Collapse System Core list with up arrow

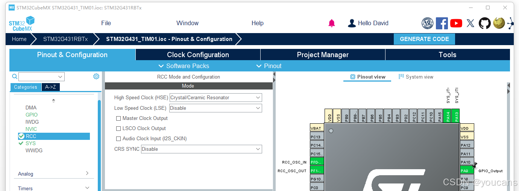point(53,100)
